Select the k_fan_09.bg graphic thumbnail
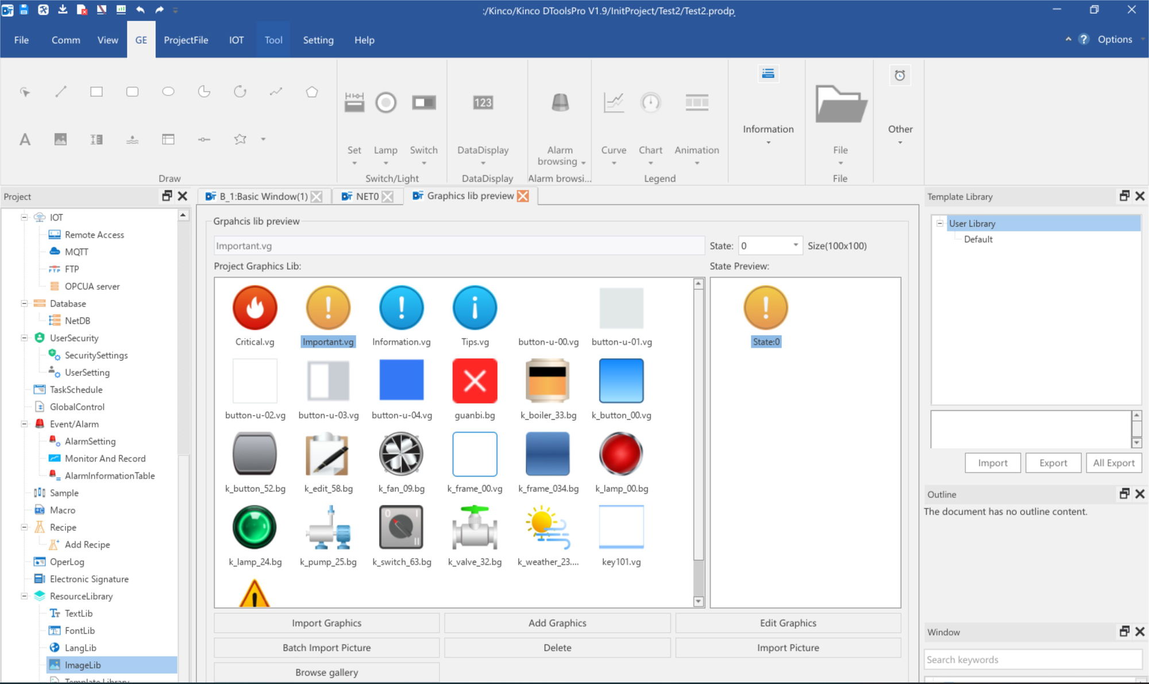The height and width of the screenshot is (684, 1149). [x=401, y=454]
